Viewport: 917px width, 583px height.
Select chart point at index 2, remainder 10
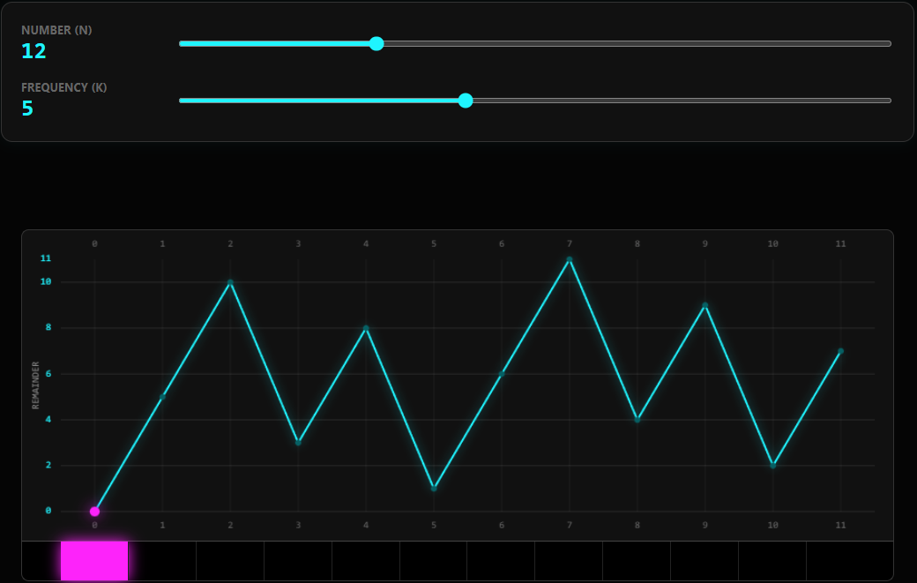point(230,282)
